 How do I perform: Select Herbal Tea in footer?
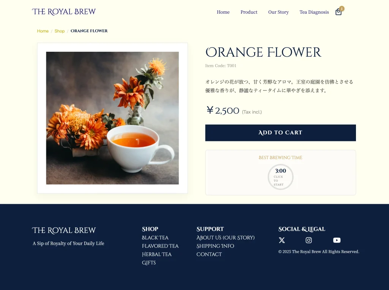(157, 255)
